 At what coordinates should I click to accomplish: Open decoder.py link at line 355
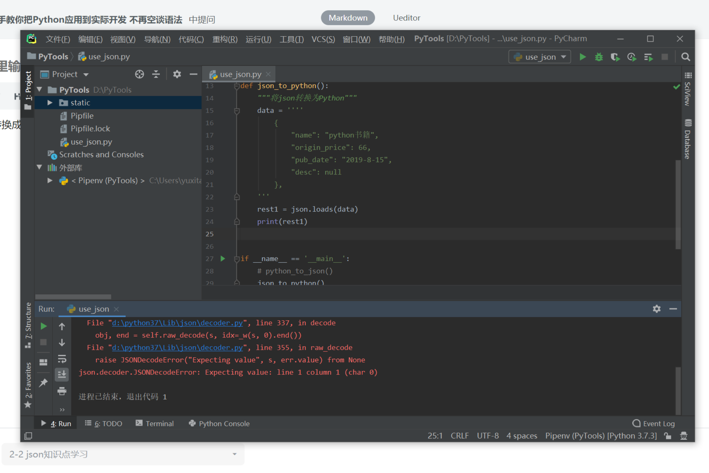[x=177, y=348]
